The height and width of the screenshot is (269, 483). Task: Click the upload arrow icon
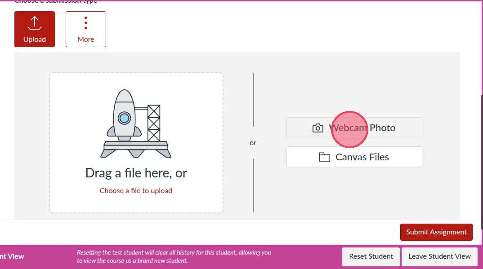[x=35, y=23]
